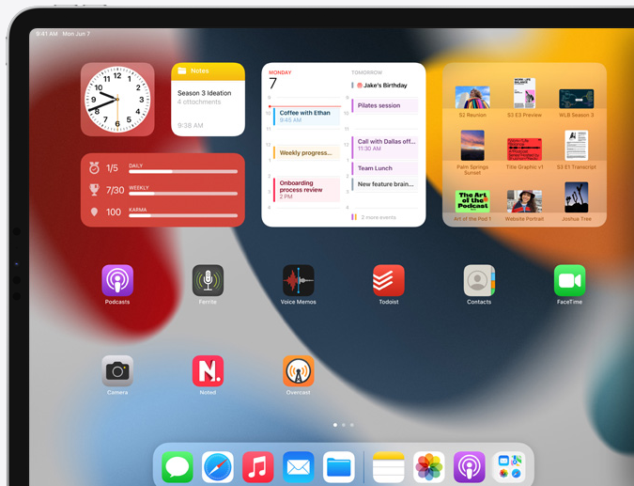The width and height of the screenshot is (634, 486).
Task: Tap the analog clock widget
Action: click(x=117, y=100)
